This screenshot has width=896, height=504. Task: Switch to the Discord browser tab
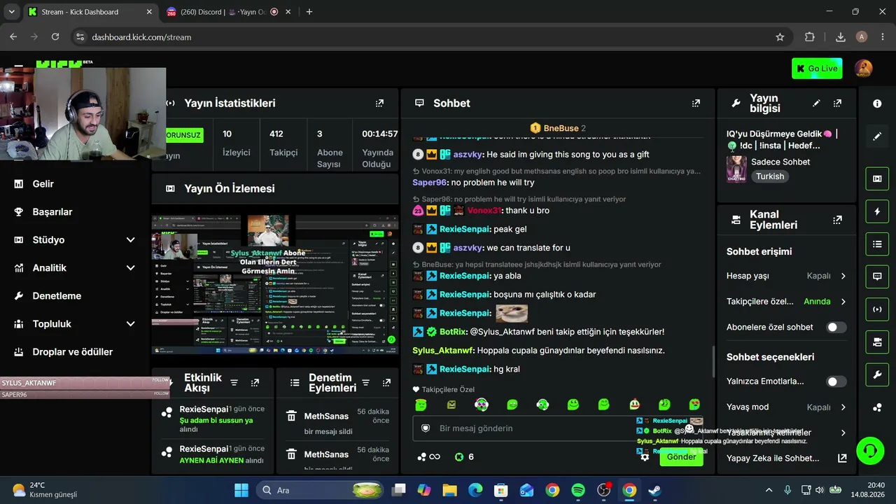click(223, 12)
